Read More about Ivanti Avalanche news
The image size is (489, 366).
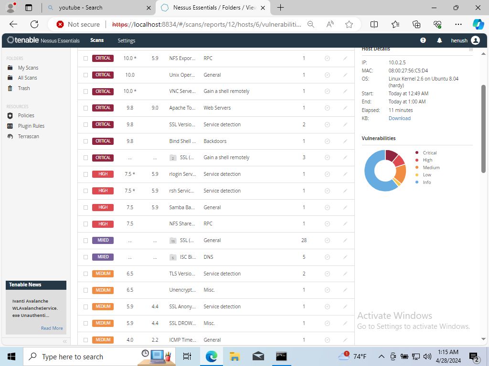(x=52, y=328)
